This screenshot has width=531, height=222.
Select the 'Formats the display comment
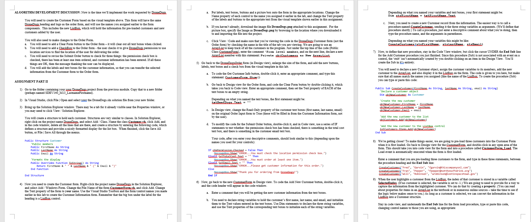click(x=46, y=160)
